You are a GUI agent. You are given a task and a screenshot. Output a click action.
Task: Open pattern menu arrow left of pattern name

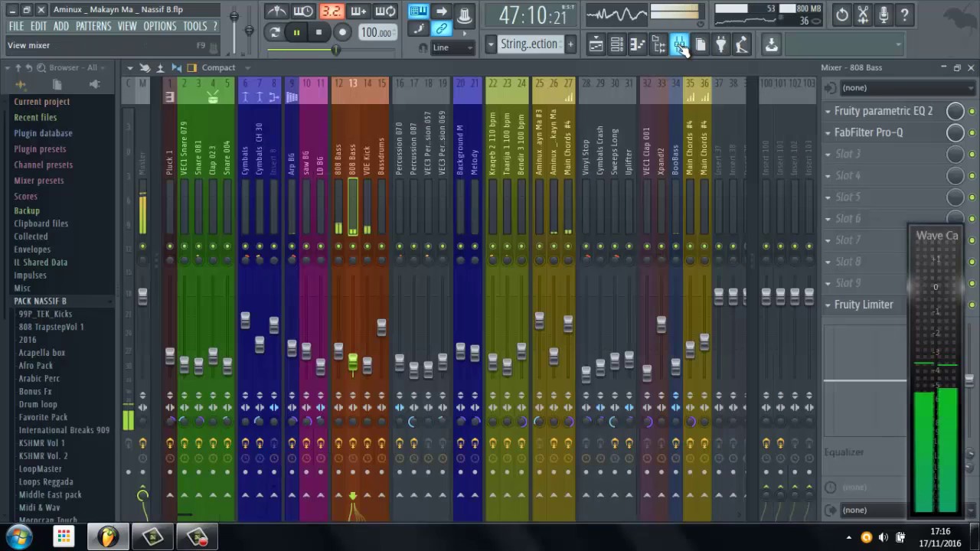click(x=490, y=44)
